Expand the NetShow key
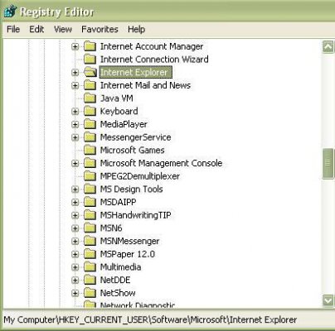The width and height of the screenshot is (335, 331). [75, 293]
